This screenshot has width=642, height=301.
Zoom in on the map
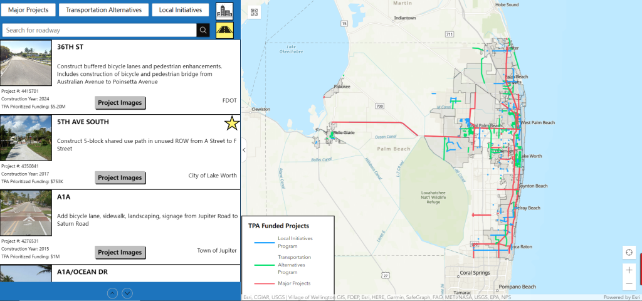[x=629, y=270]
